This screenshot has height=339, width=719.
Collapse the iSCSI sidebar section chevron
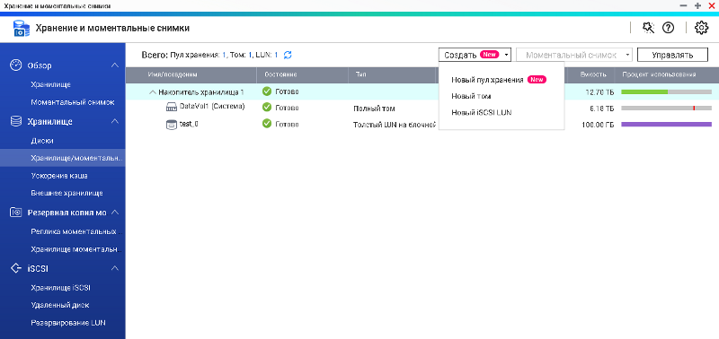click(115, 268)
